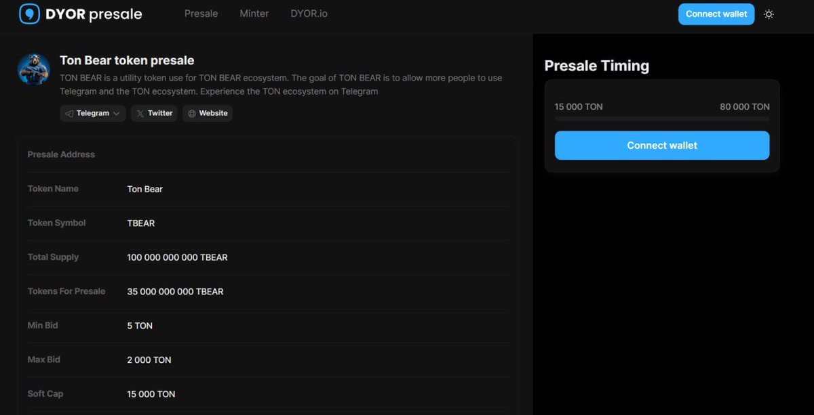The image size is (814, 415).
Task: Click the Ton Bear token presale heading
Action: coord(127,61)
